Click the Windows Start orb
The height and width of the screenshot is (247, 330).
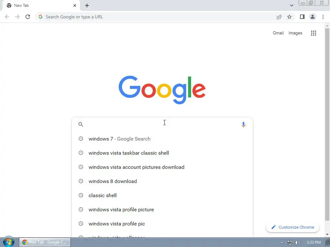8,242
